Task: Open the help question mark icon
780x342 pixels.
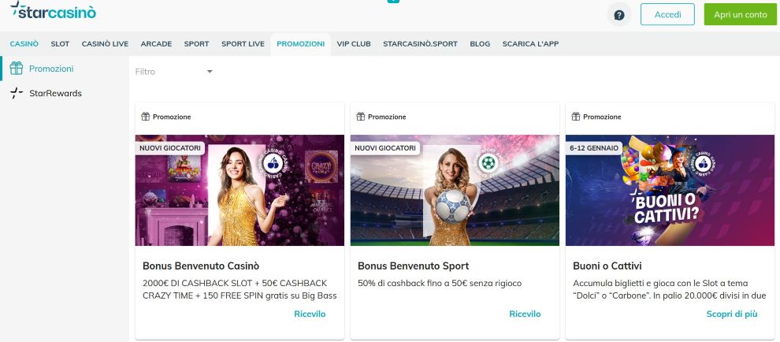Action: pos(619,15)
